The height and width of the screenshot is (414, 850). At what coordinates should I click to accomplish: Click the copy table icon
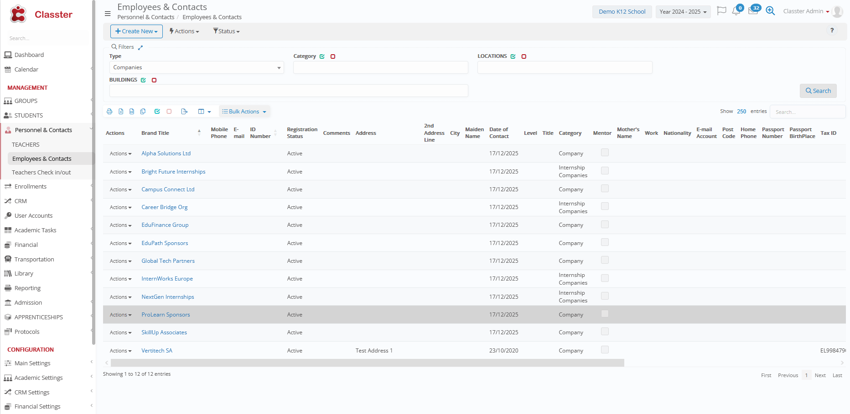click(143, 112)
